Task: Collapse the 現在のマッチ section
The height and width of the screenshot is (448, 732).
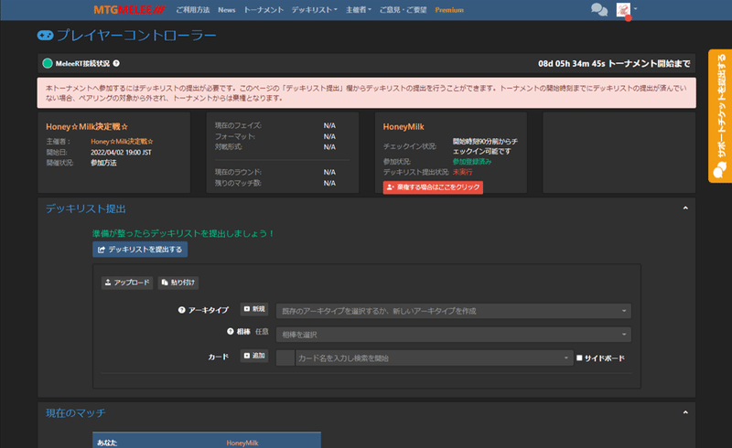Action: tap(685, 412)
